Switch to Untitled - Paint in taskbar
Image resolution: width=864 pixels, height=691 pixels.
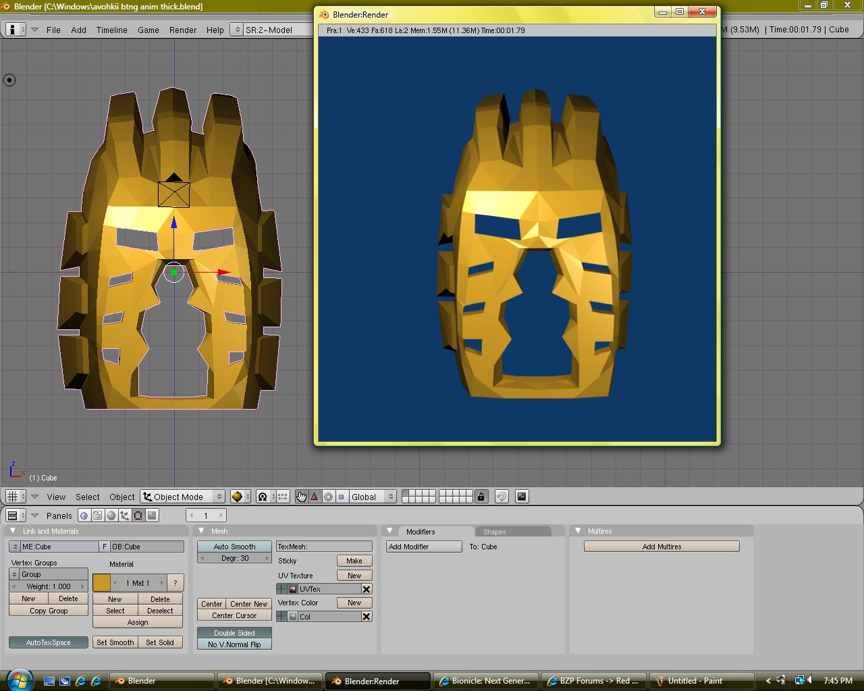click(x=694, y=681)
